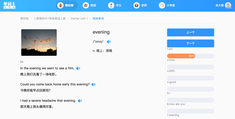Open the 人教版初中7年级英语上册 breadcrumb
This screenshot has height=119, width=235.
click(50, 18)
